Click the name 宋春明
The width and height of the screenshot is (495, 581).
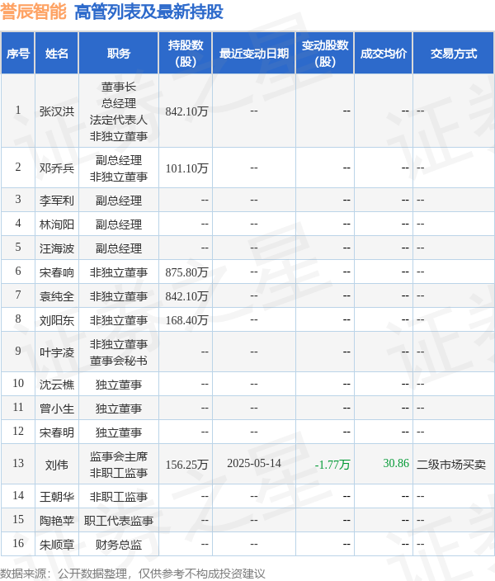coord(57,432)
